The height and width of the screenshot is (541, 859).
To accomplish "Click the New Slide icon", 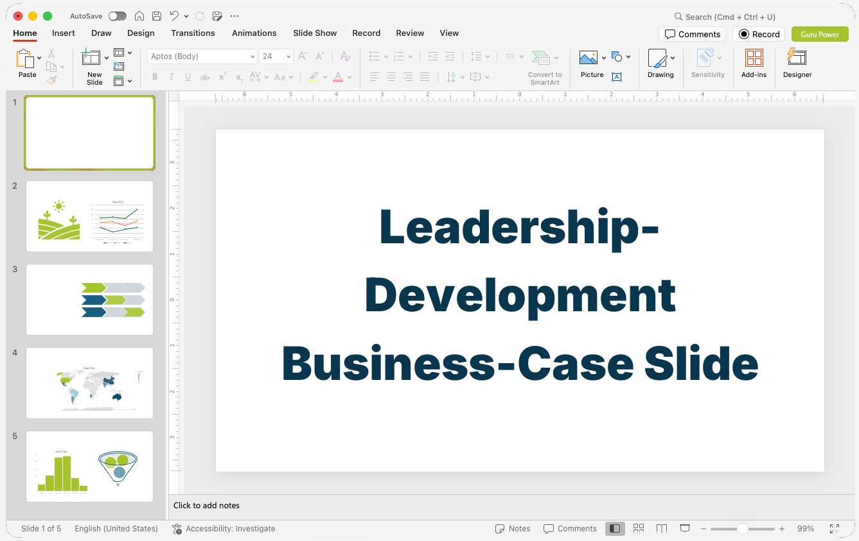I will coord(91,58).
